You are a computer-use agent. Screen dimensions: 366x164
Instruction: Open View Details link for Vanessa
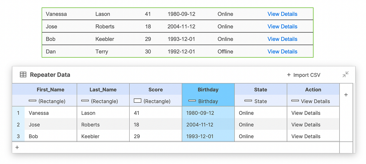click(282, 14)
